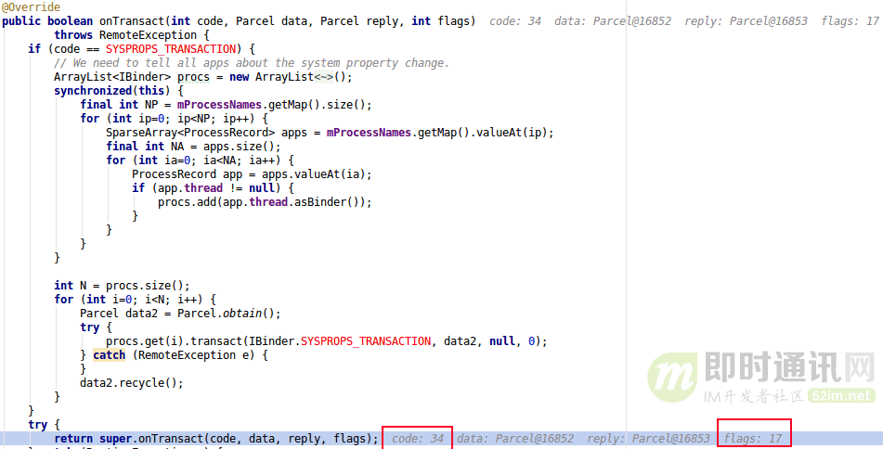The image size is (883, 449).
Task: Click 'reply: Parcel@16853' hint on the highlighted return line
Action: pyautogui.click(x=648, y=439)
